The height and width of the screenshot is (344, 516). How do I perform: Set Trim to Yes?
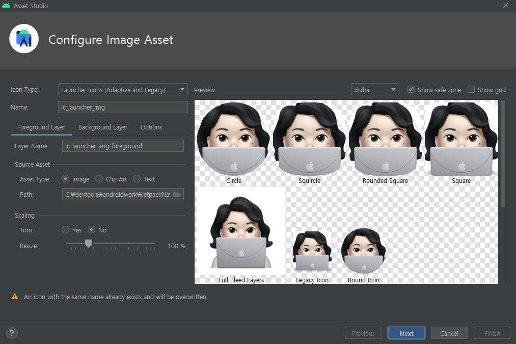point(65,230)
